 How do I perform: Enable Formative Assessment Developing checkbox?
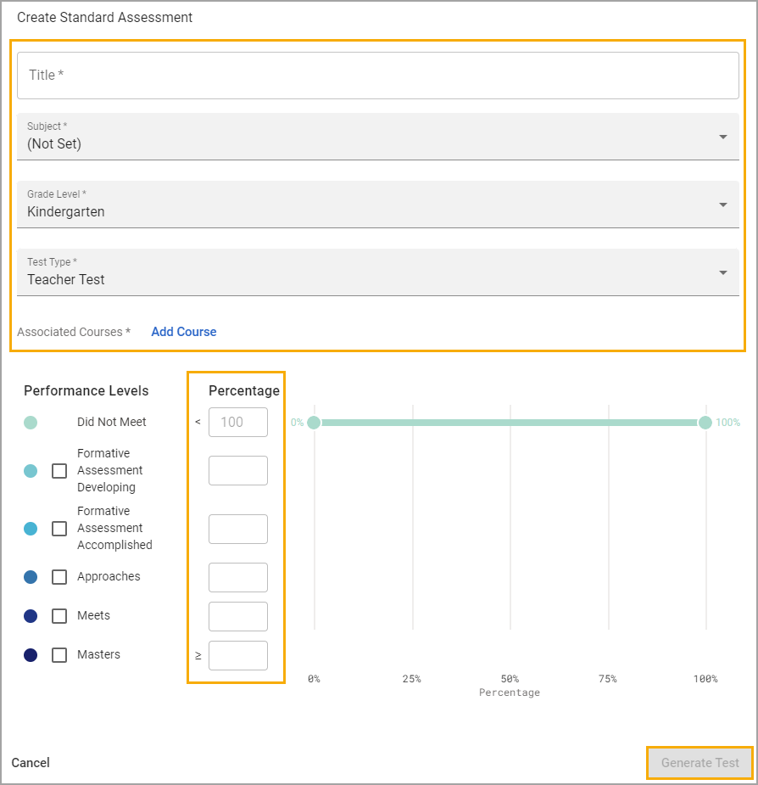click(59, 471)
